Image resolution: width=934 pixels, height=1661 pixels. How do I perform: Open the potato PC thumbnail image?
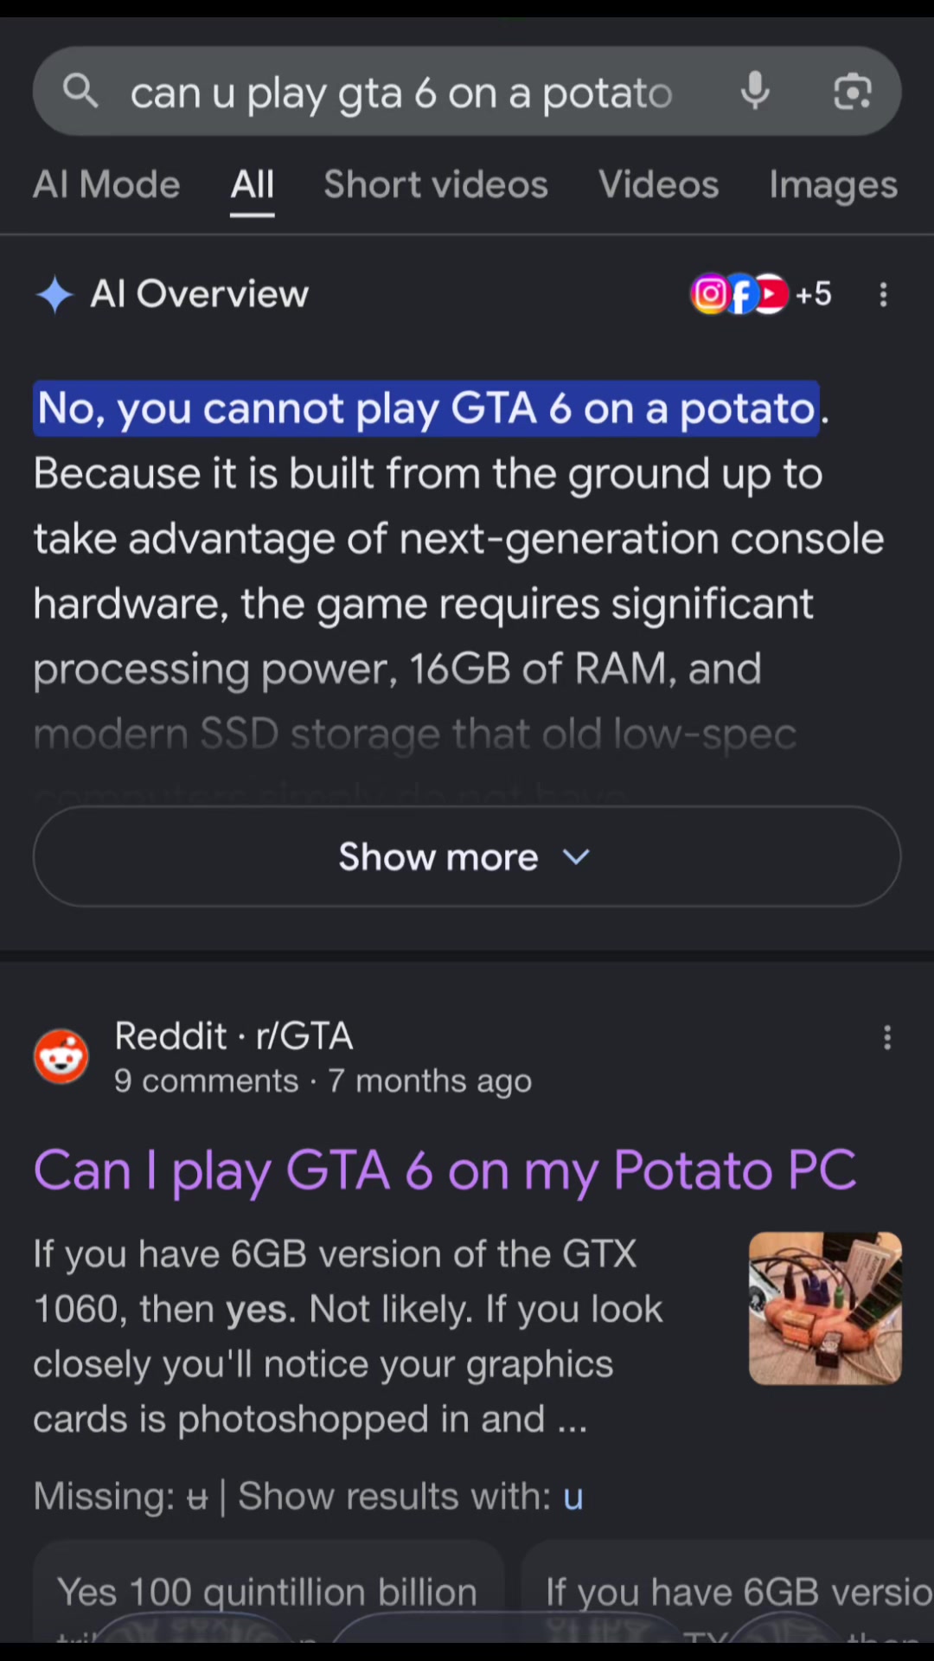(x=825, y=1308)
